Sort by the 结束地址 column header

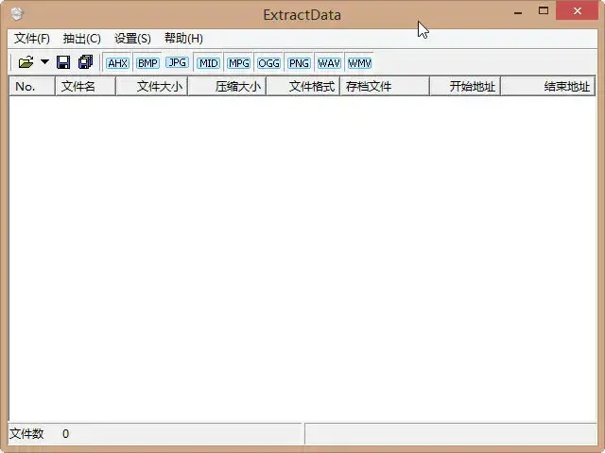[548, 86]
